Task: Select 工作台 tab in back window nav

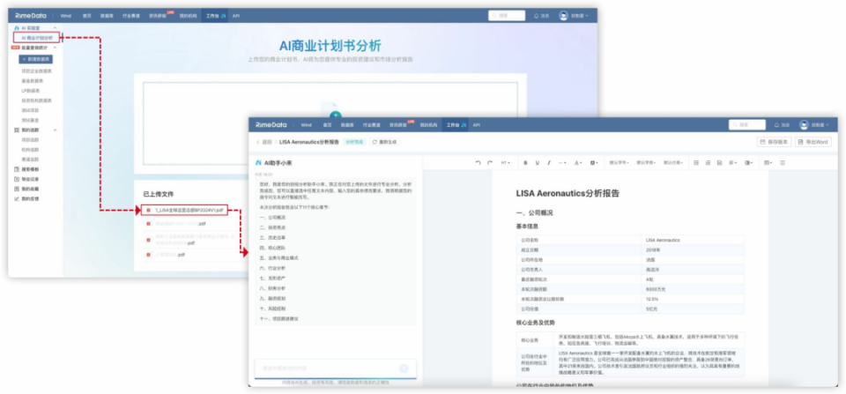Action: point(216,16)
